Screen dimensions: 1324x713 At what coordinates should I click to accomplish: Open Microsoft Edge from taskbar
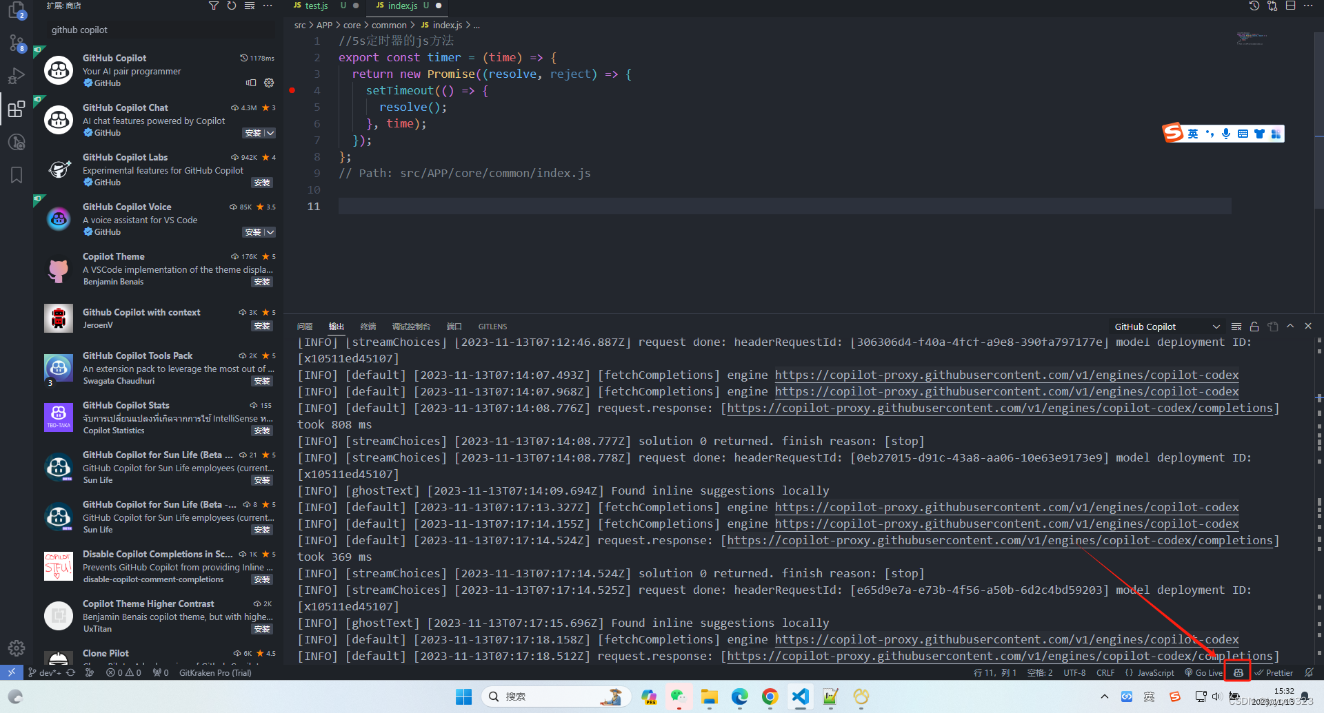739,696
